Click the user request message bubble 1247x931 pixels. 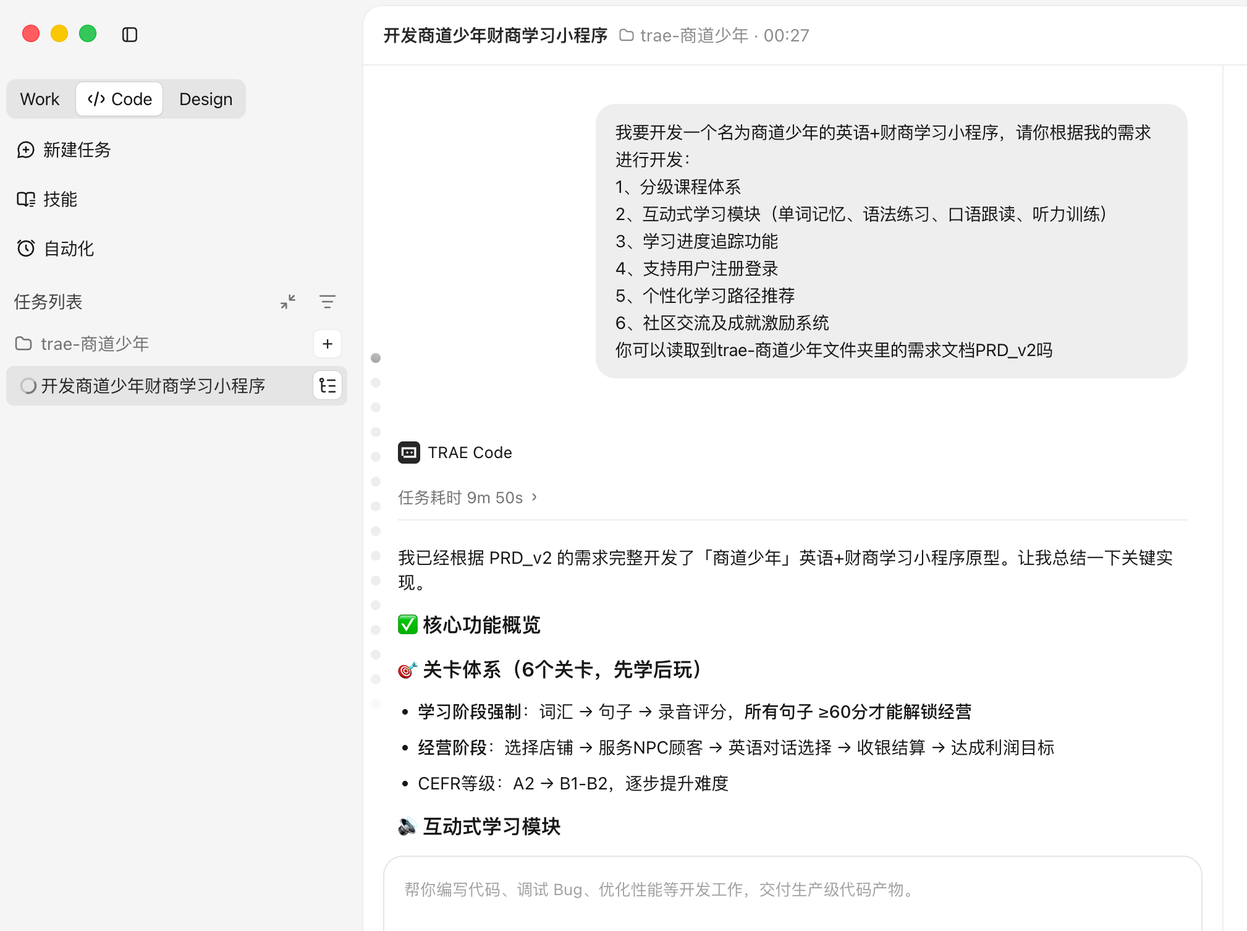pyautogui.click(x=891, y=241)
